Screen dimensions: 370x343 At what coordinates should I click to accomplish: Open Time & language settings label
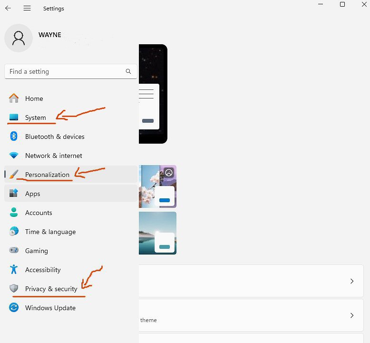pos(50,232)
